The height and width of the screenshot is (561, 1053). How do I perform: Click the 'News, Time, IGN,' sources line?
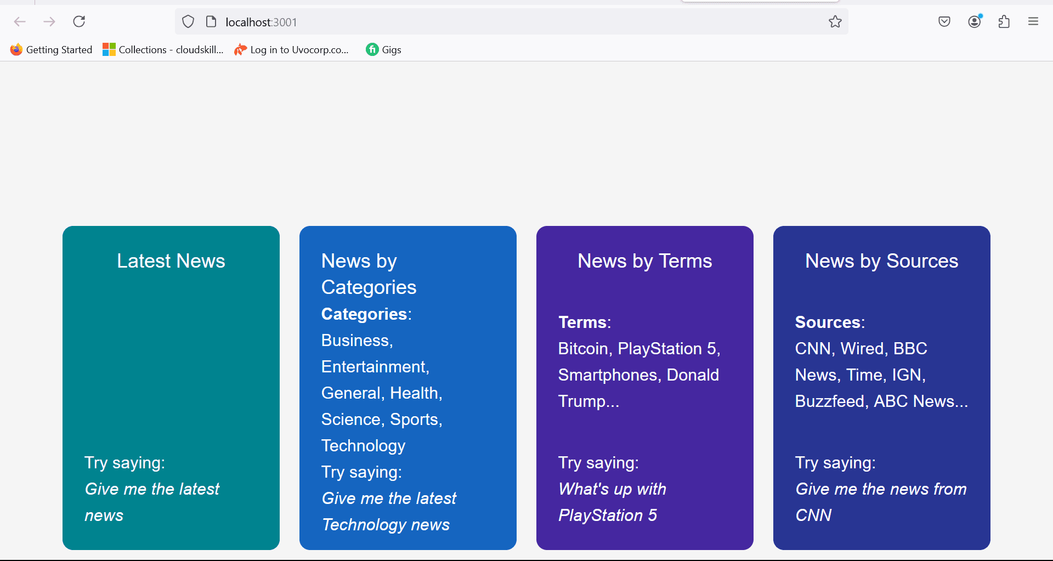point(860,375)
